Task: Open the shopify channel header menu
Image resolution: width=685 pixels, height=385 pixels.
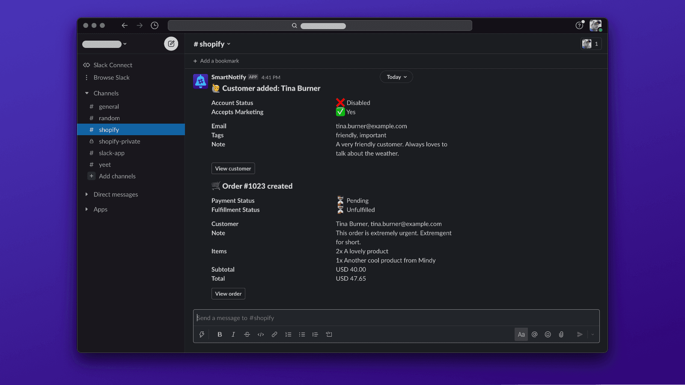Action: (x=212, y=44)
